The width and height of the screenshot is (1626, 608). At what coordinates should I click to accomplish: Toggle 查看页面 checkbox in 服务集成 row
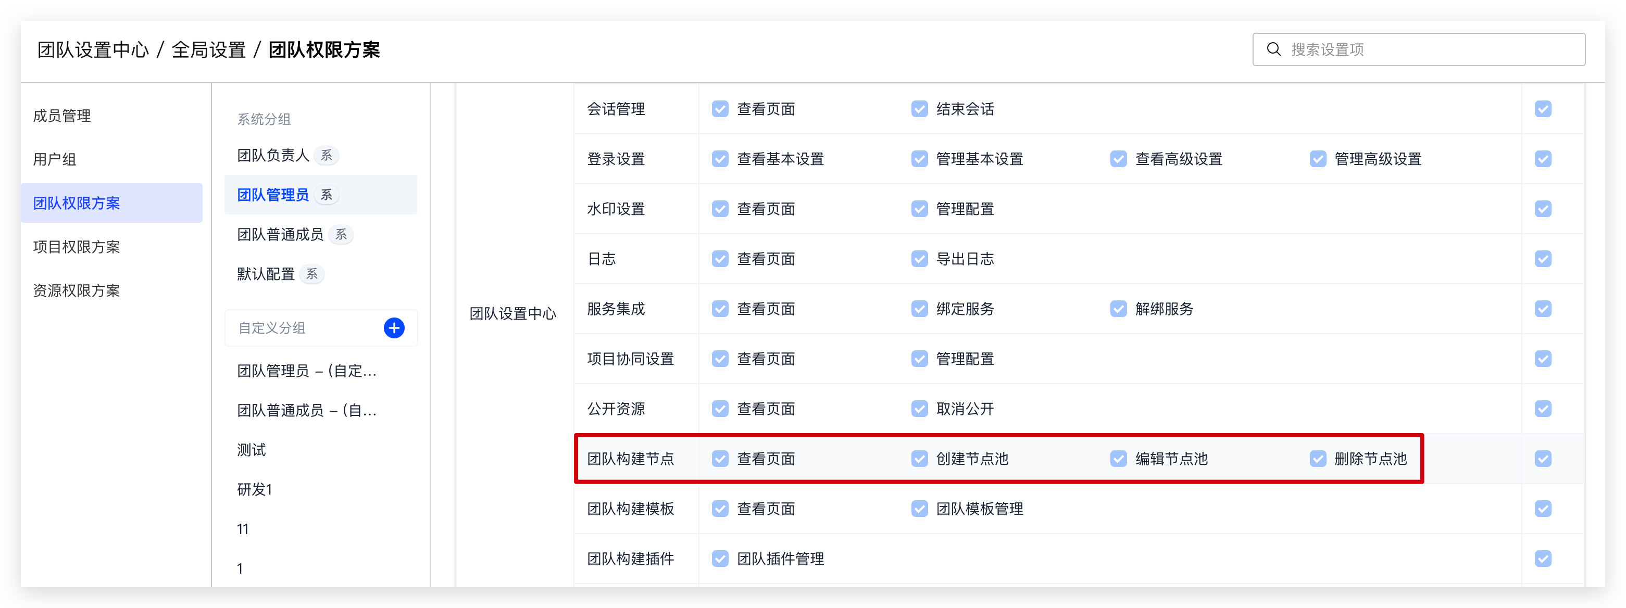(720, 309)
